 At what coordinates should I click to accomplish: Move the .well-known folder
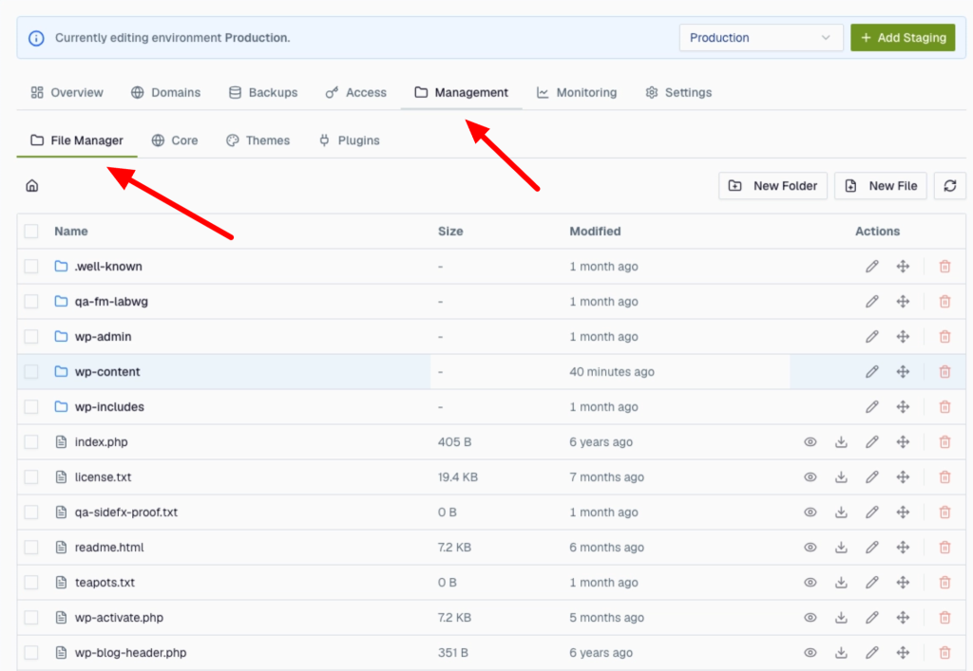(903, 267)
